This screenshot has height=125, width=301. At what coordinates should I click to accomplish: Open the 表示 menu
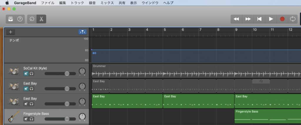point(133,3)
